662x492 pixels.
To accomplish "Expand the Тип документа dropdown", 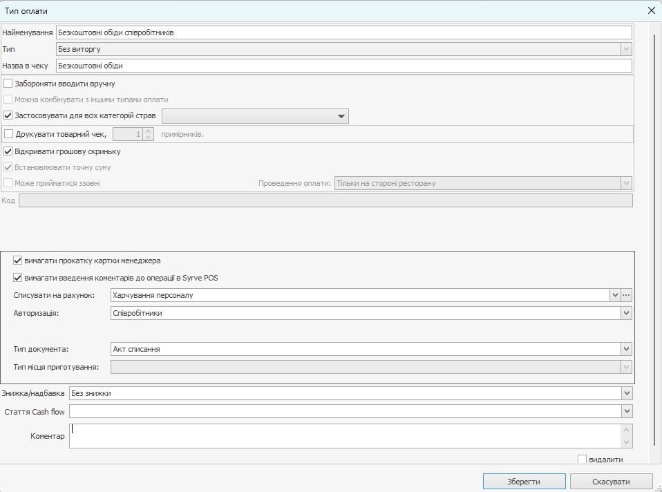I will click(x=626, y=349).
